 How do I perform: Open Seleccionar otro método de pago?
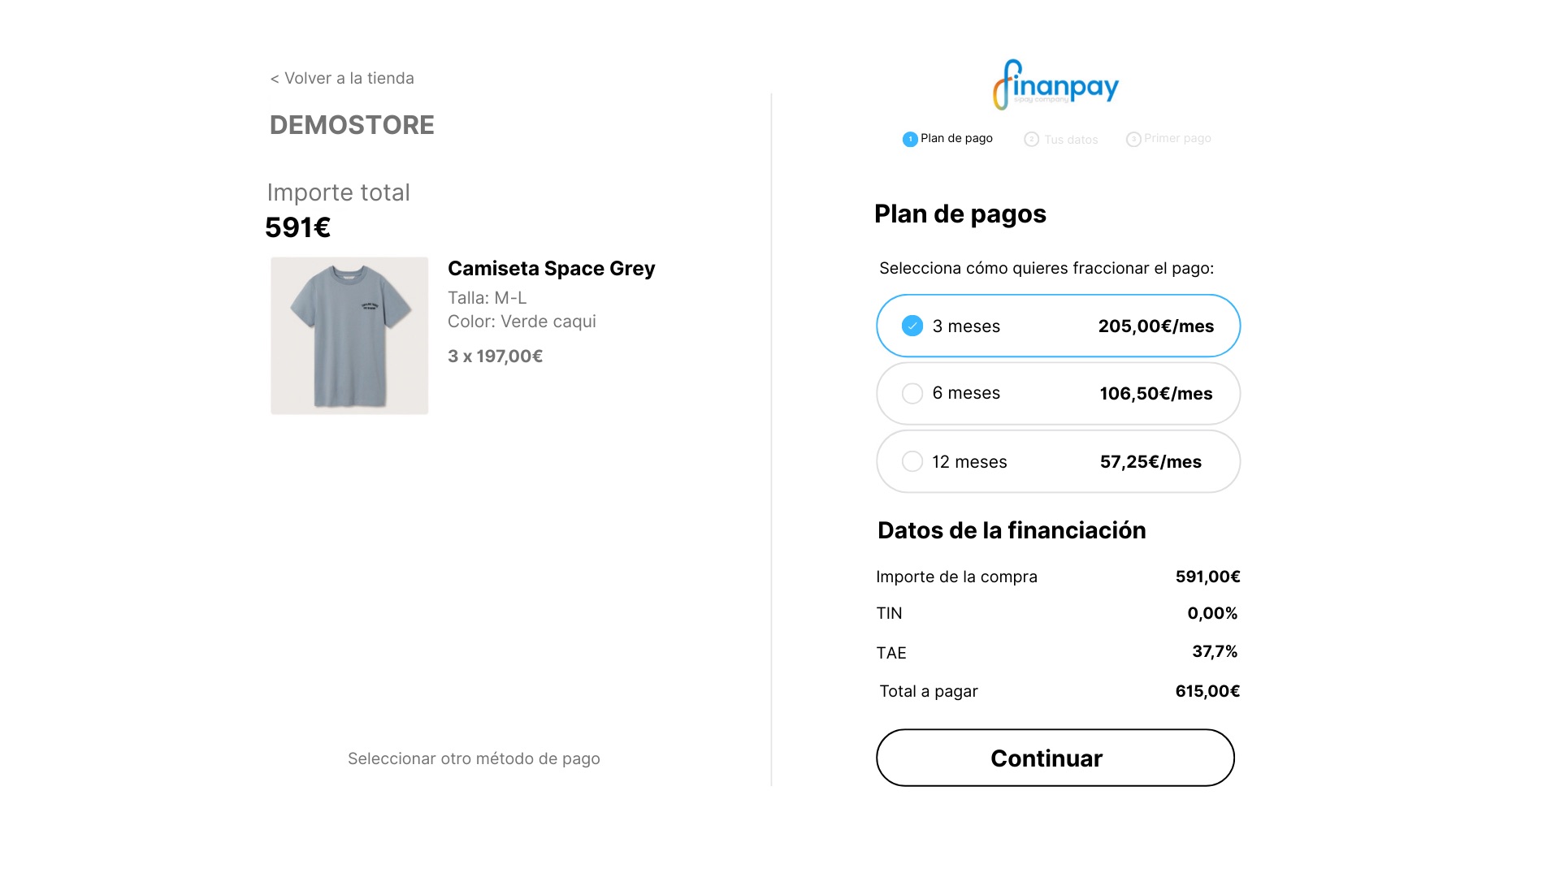point(474,758)
